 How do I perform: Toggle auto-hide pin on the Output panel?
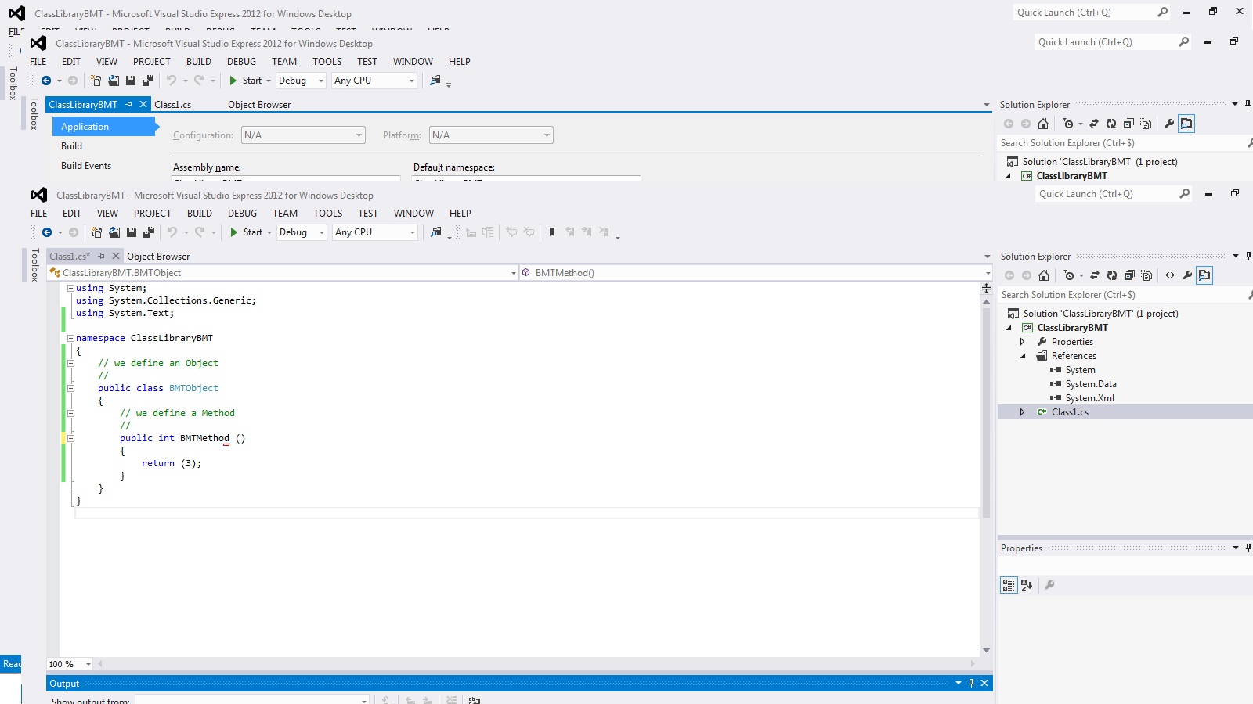(971, 683)
